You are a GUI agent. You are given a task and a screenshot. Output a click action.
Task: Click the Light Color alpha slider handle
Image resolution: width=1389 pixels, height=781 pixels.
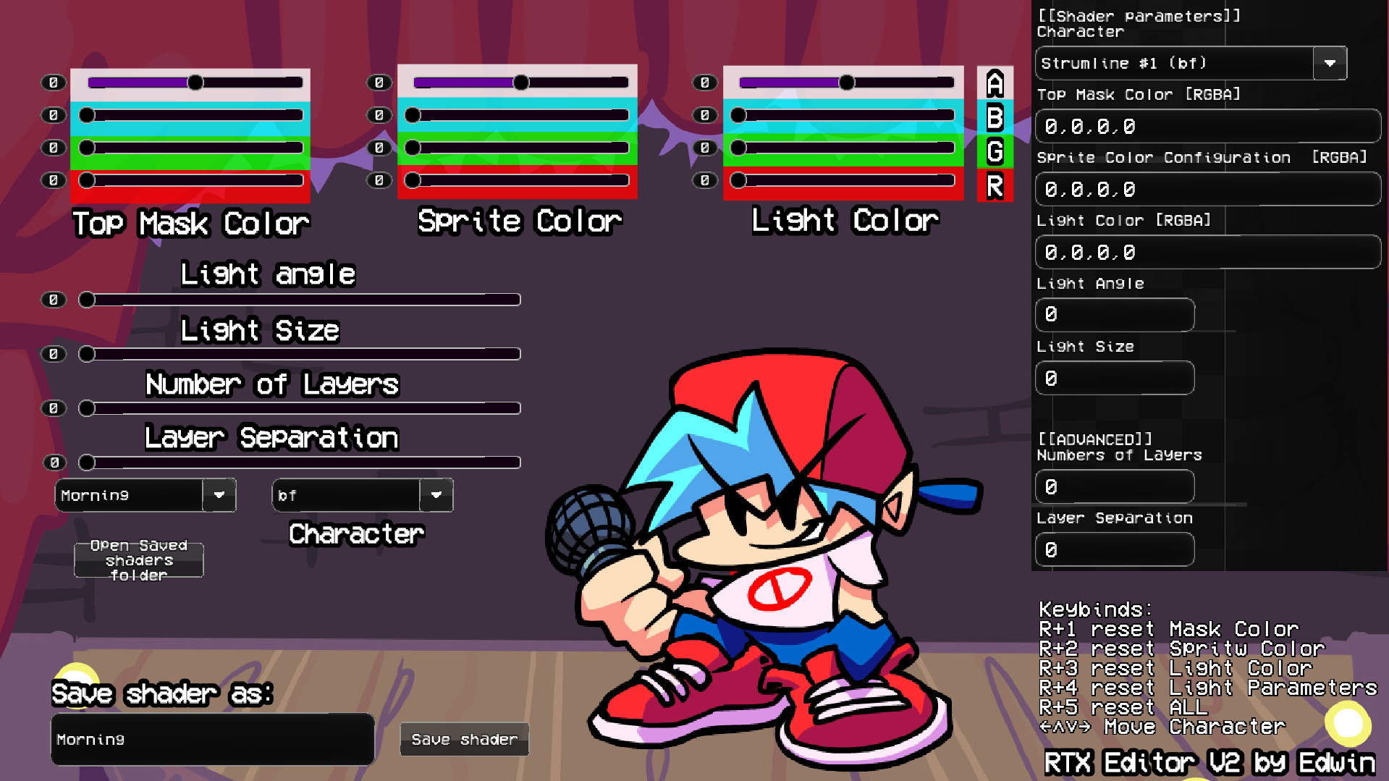click(847, 83)
